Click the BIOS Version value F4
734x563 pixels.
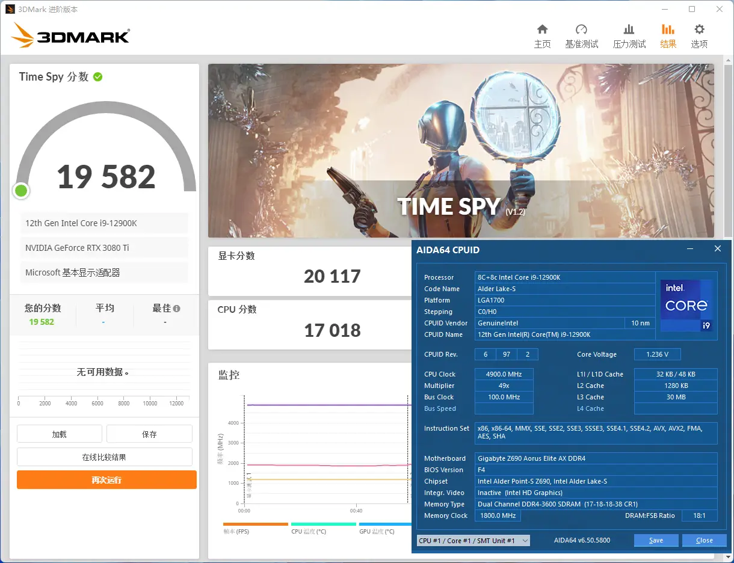[x=596, y=470]
